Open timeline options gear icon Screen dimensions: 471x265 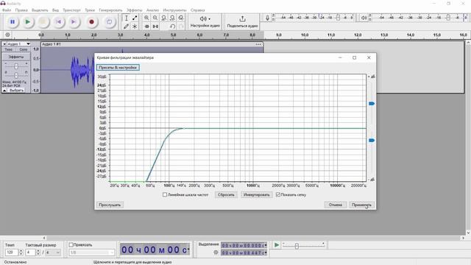(7, 35)
